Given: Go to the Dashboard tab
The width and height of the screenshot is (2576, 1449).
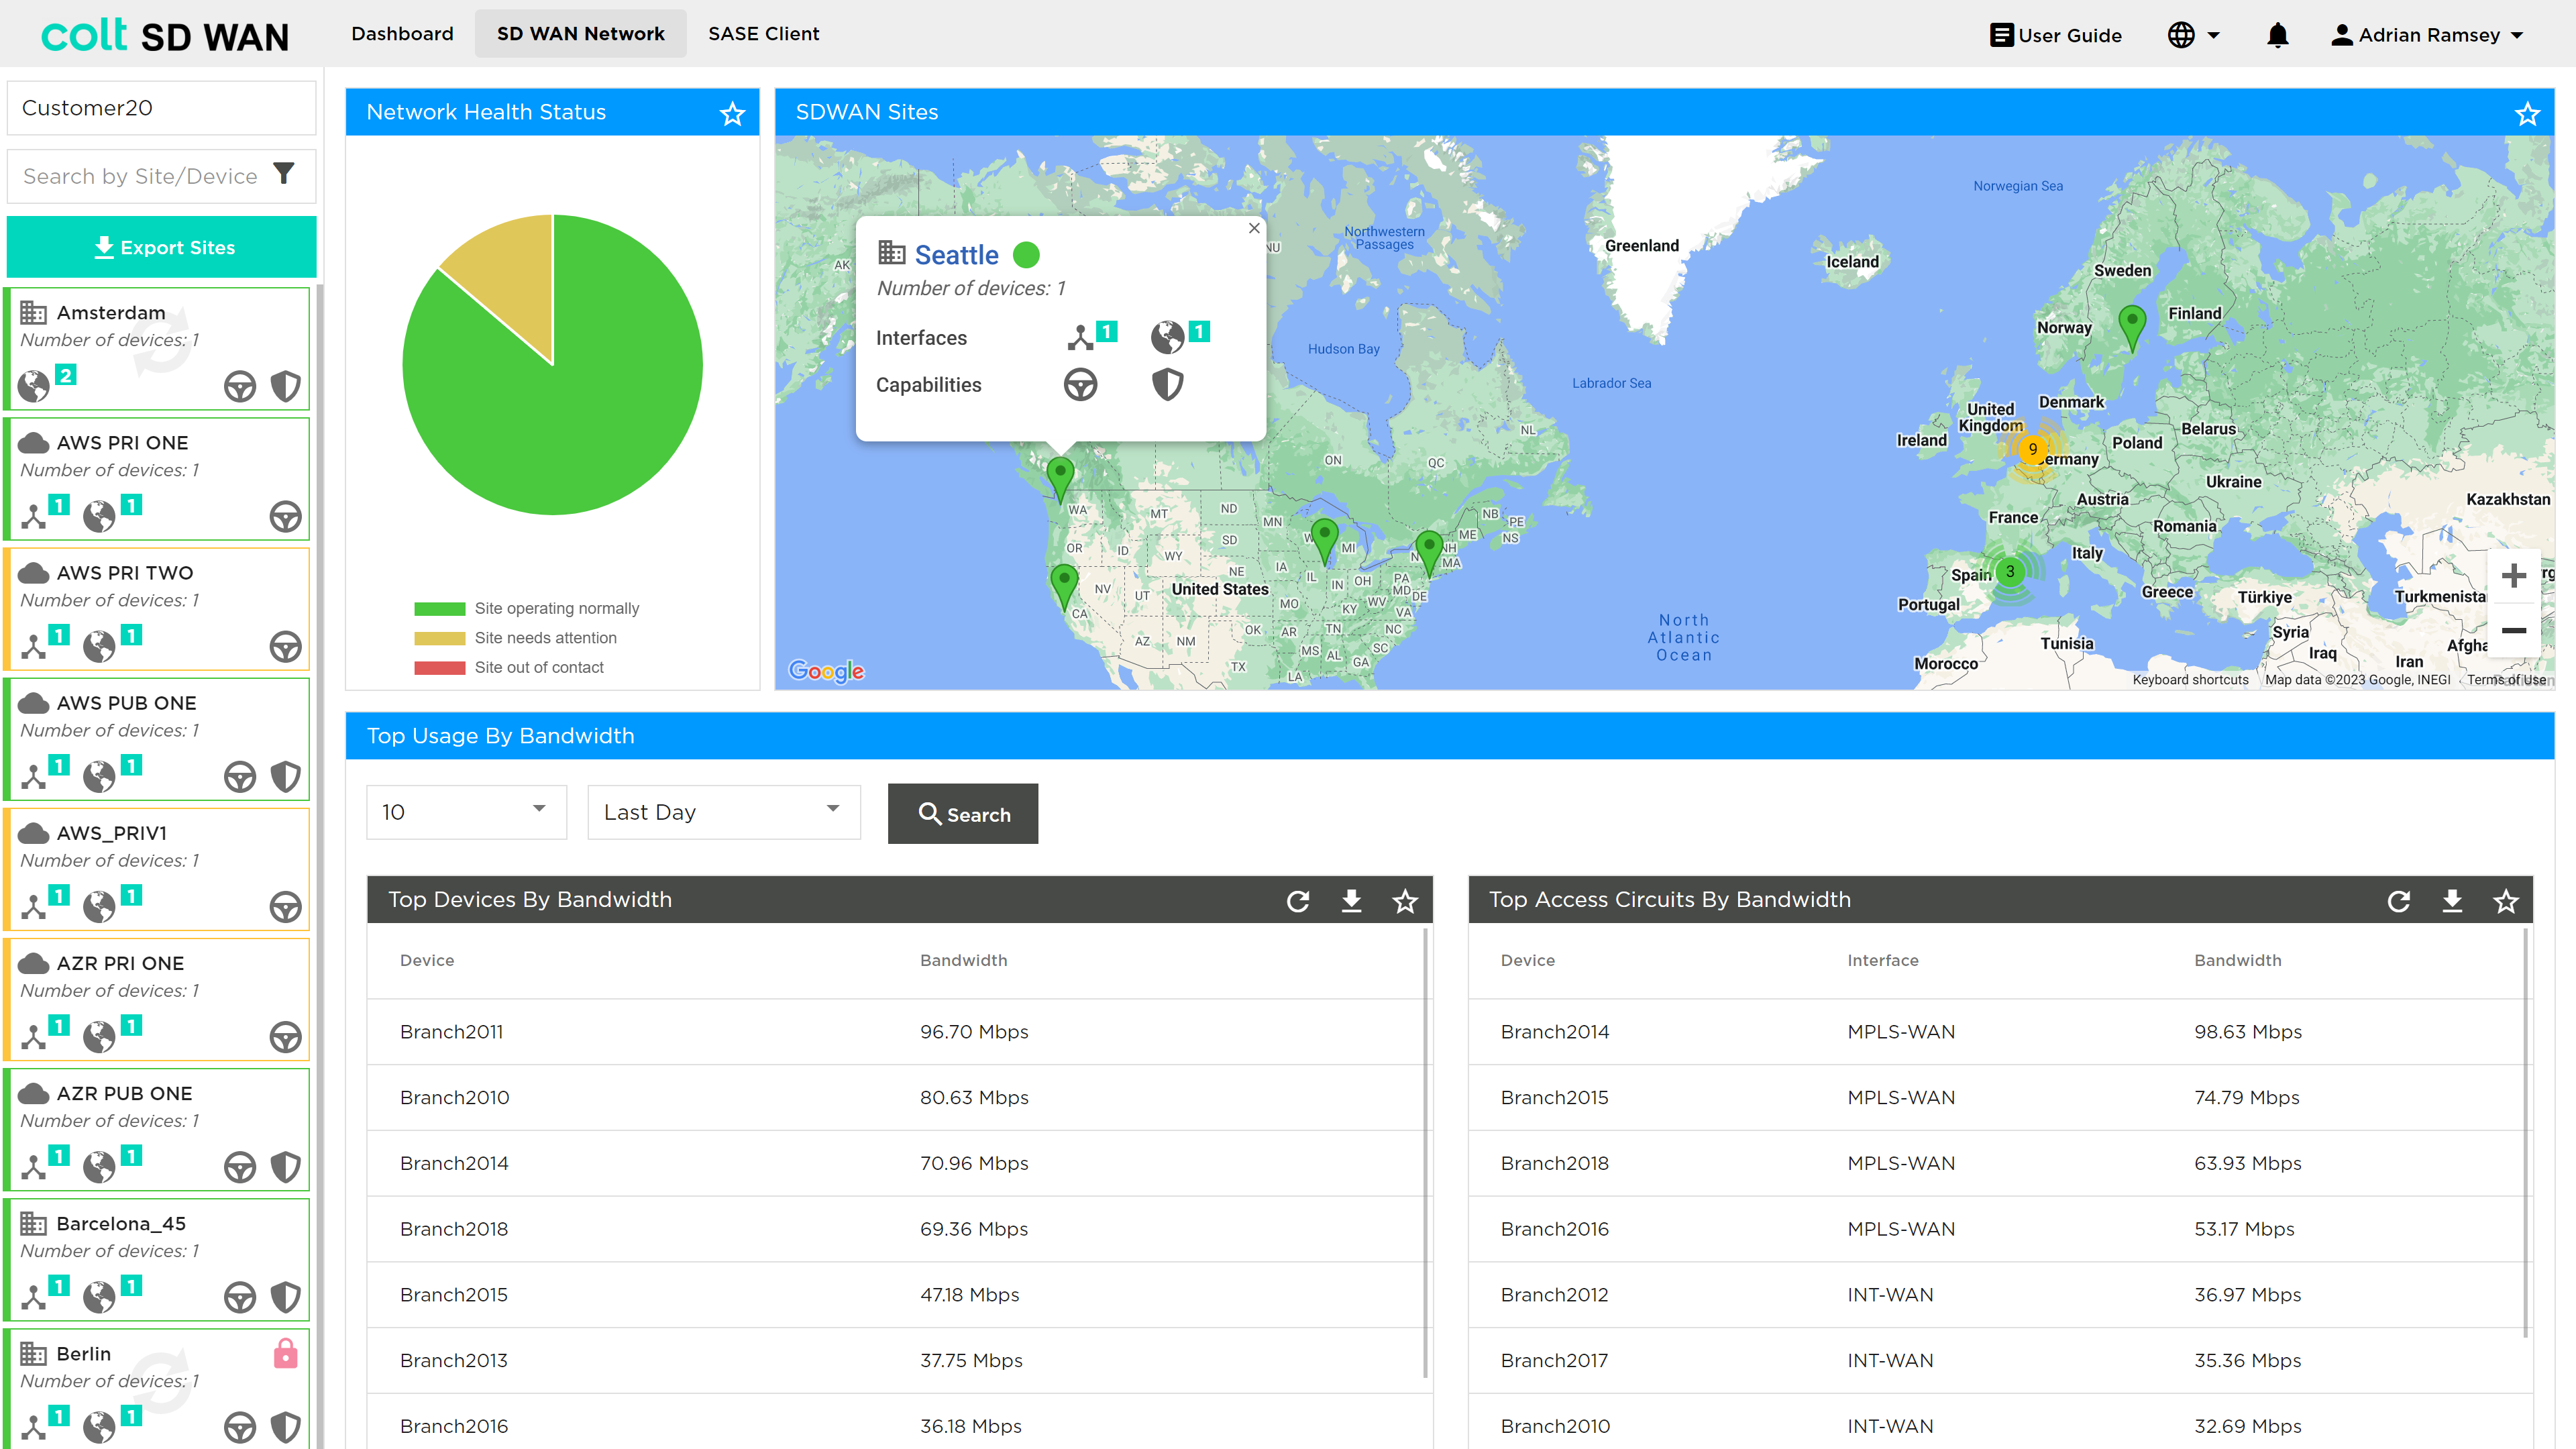Looking at the screenshot, I should click(x=402, y=34).
